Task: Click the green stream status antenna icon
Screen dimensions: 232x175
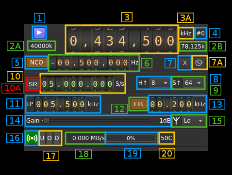Action: pyautogui.click(x=32, y=138)
